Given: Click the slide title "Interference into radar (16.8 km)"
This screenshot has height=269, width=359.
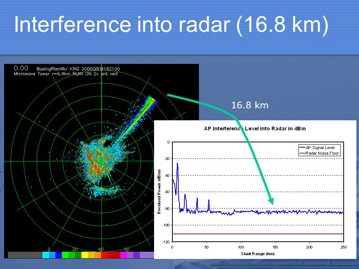Looking at the screenshot, I should click(x=171, y=25).
